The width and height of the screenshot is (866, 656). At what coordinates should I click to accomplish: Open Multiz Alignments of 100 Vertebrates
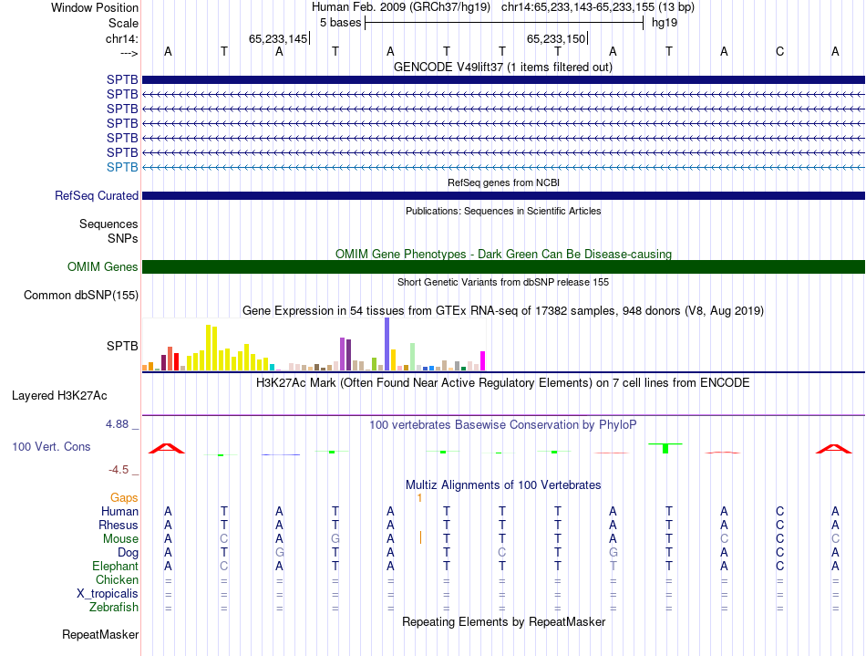[503, 484]
